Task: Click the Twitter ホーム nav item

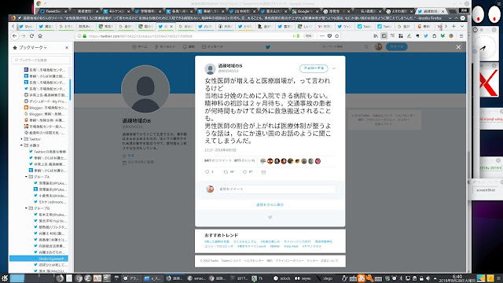Action: pos(140,47)
